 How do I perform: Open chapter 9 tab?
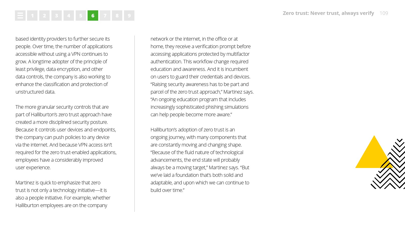point(129,16)
